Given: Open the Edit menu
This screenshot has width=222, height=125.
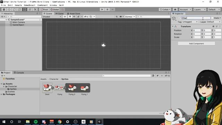Looking at the screenshot, I should click(x=10, y=5).
